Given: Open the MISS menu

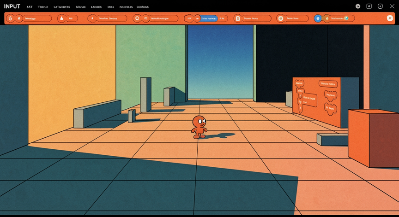Looking at the screenshot, I should pyautogui.click(x=111, y=7).
